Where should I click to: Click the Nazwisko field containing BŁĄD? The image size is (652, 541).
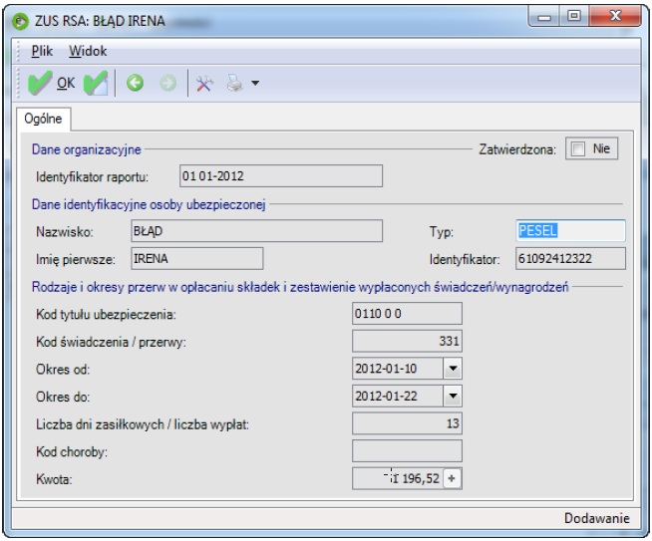(256, 230)
